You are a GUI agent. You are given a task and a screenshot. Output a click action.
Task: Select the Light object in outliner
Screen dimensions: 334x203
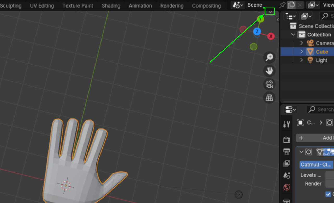[x=321, y=60]
